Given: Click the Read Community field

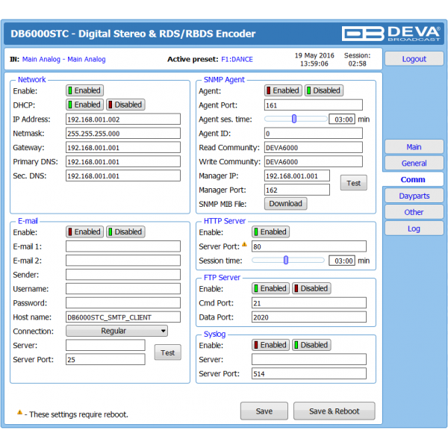Looking at the screenshot, I should (314, 147).
